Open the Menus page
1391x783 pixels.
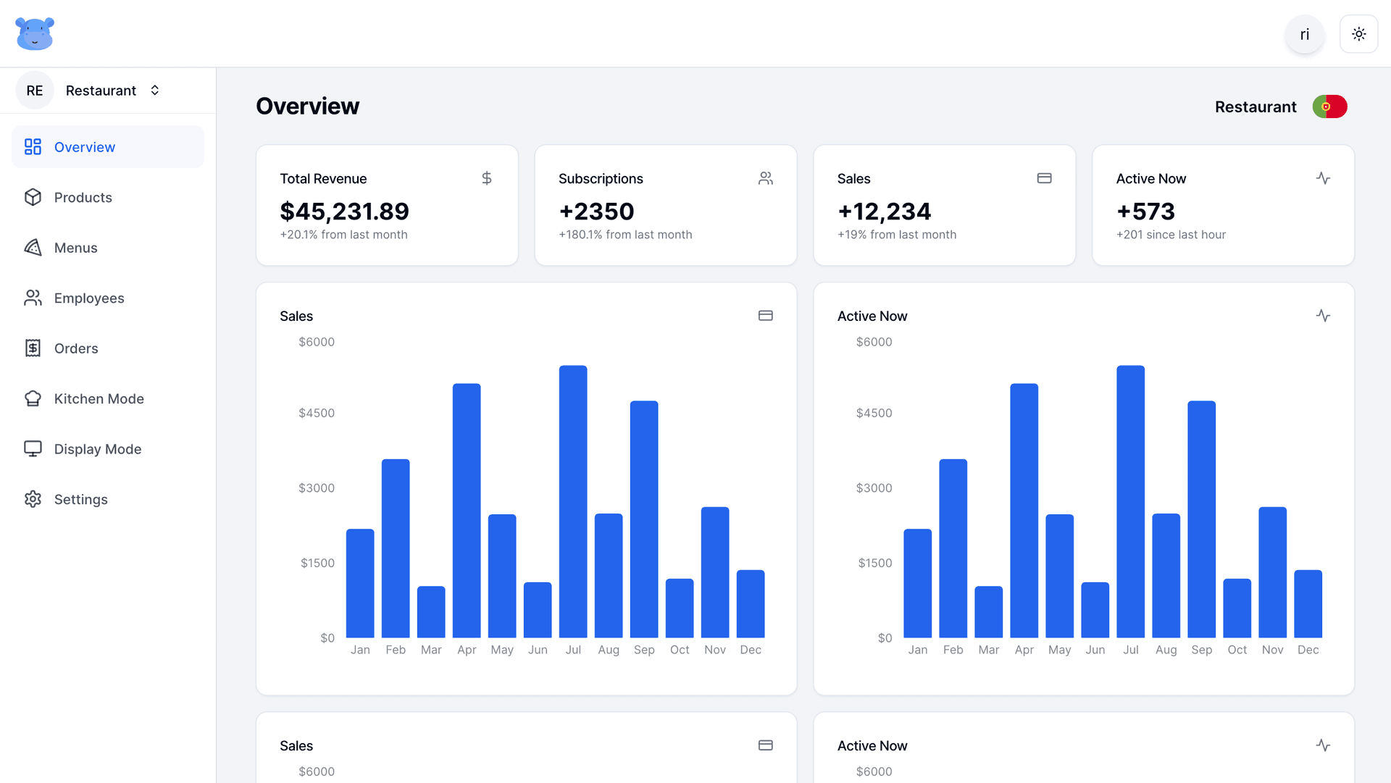point(108,248)
